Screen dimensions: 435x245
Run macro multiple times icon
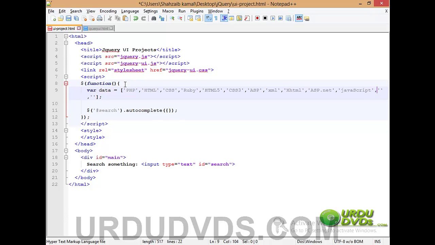pos(281,18)
